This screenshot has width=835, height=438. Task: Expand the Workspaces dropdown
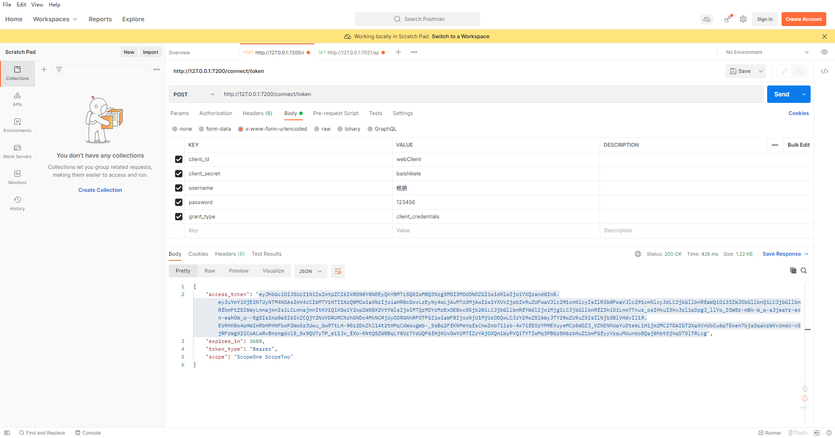click(x=55, y=19)
